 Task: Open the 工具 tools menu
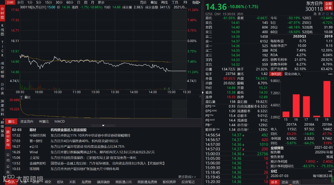[x=175, y=2]
